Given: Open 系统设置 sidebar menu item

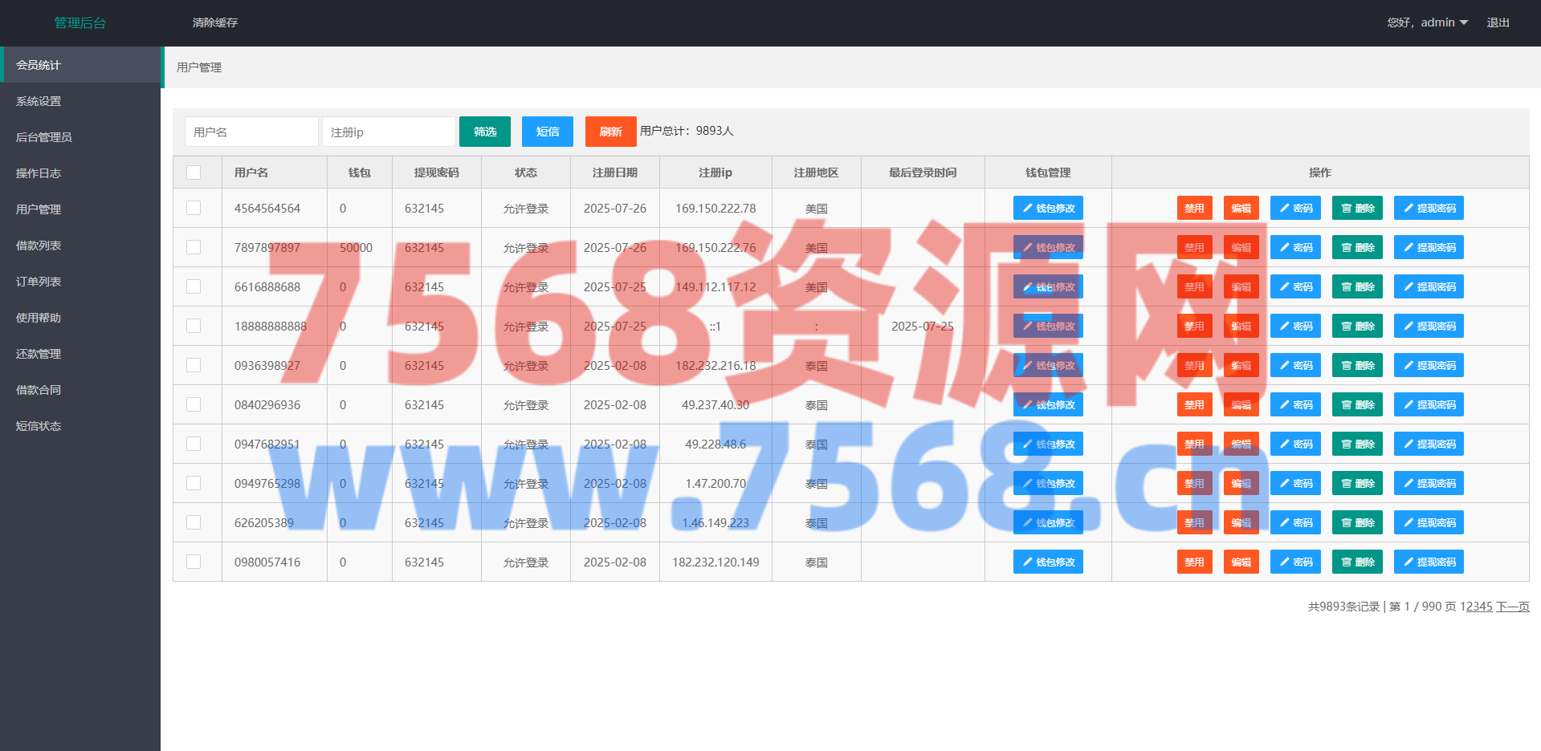Looking at the screenshot, I should pos(39,101).
